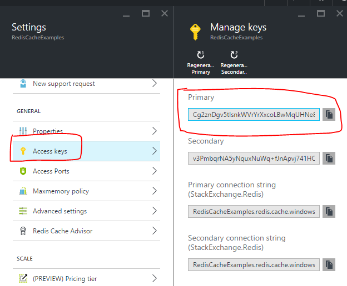Copy the Primary key to clipboard
Viewport: 347px width, 286px height.
point(329,115)
